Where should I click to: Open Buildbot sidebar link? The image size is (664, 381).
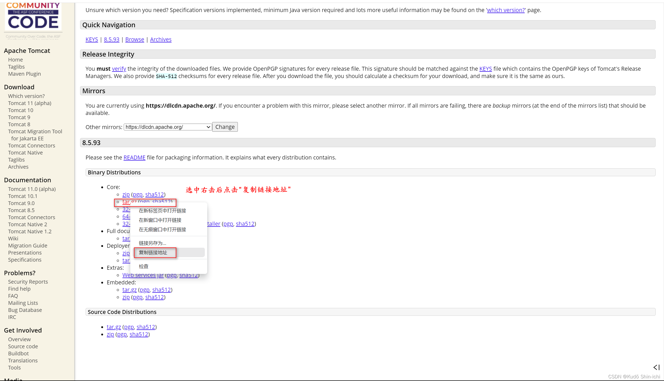click(x=18, y=354)
